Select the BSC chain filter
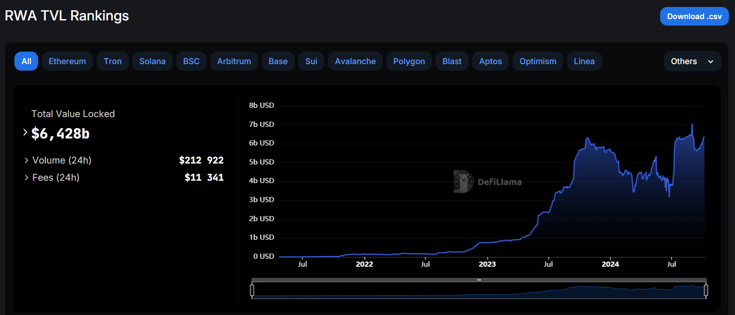Image resolution: width=735 pixels, height=315 pixels. [191, 61]
